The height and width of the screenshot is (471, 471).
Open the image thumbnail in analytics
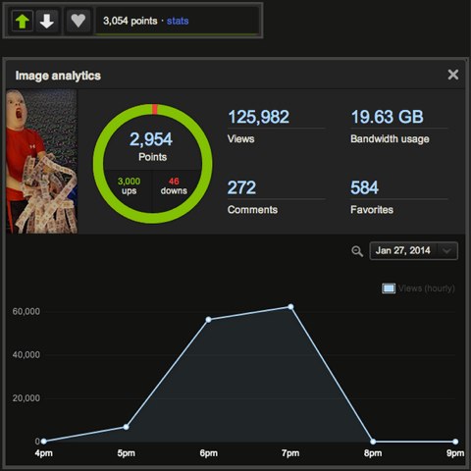pyautogui.click(x=41, y=161)
